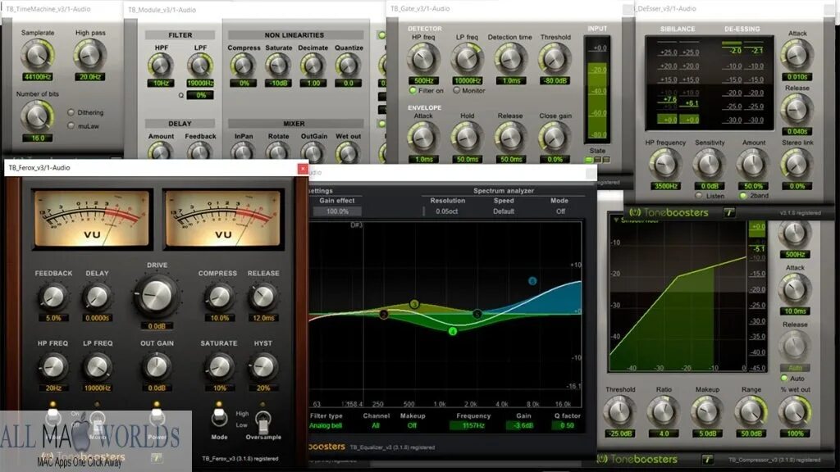The width and height of the screenshot is (840, 472).
Task: Enable Dithering in TimeMachine
Action: coord(71,112)
